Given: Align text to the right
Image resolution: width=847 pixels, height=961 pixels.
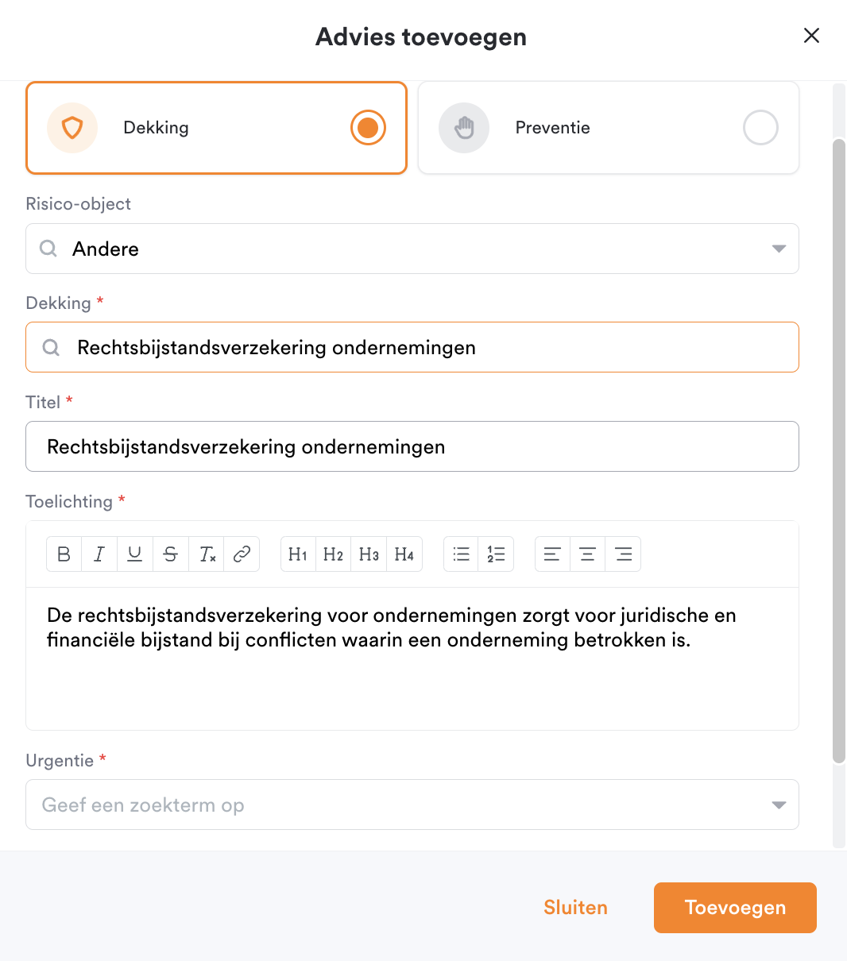Looking at the screenshot, I should click(x=624, y=554).
